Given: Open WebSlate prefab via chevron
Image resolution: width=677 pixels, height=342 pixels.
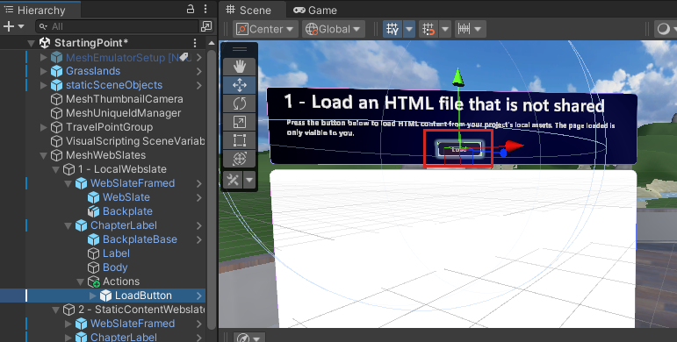Looking at the screenshot, I should pyautogui.click(x=199, y=197).
